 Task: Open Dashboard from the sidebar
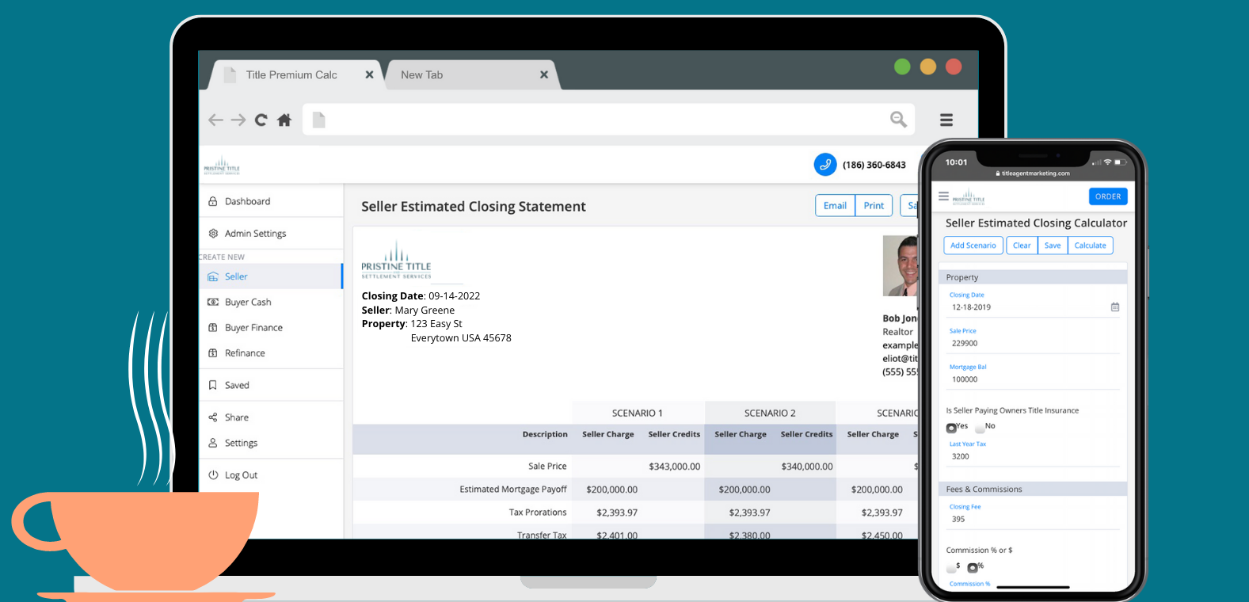point(271,201)
